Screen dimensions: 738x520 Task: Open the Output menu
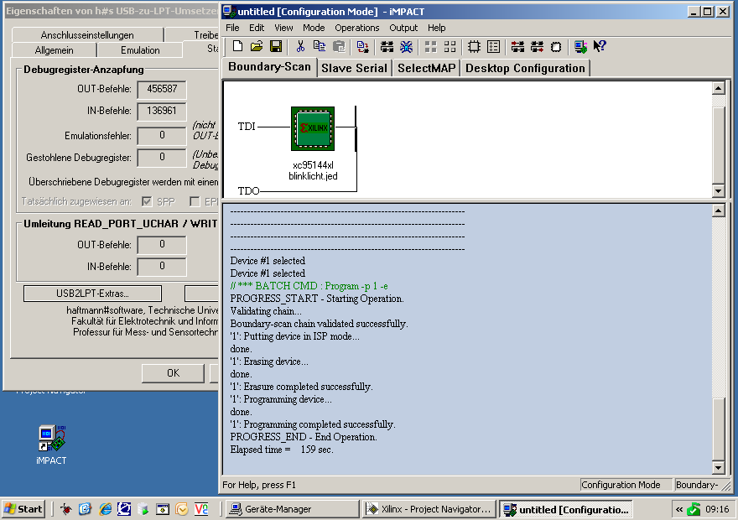tap(403, 28)
